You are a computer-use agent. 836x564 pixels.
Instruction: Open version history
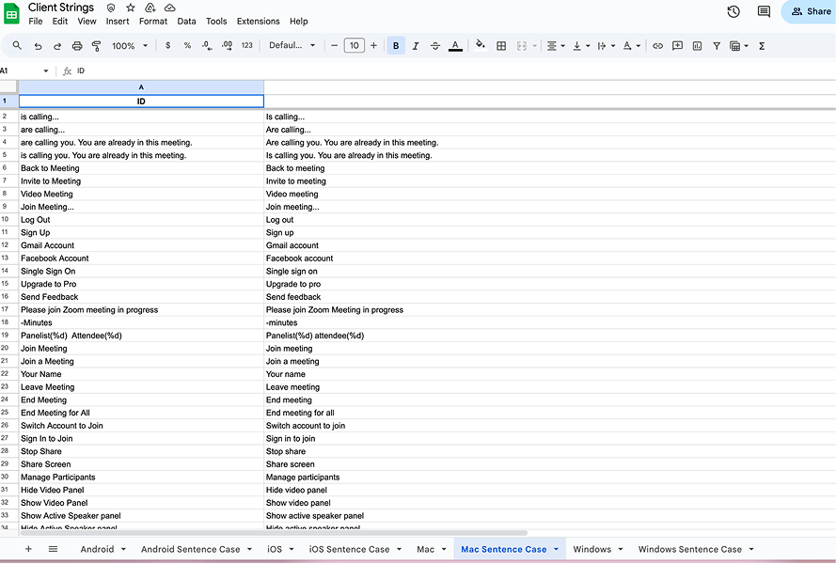click(x=733, y=10)
